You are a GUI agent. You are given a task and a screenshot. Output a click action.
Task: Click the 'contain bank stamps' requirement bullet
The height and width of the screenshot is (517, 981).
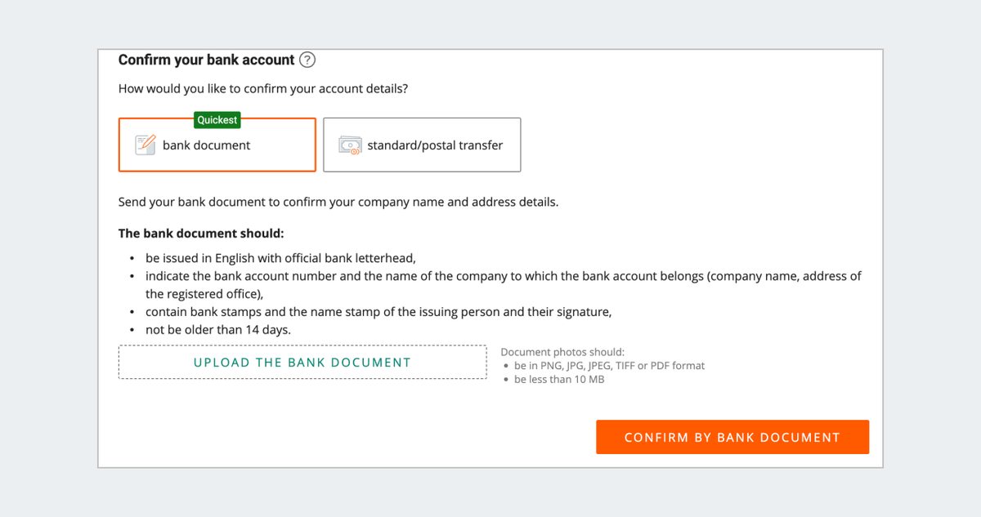pyautogui.click(x=379, y=312)
